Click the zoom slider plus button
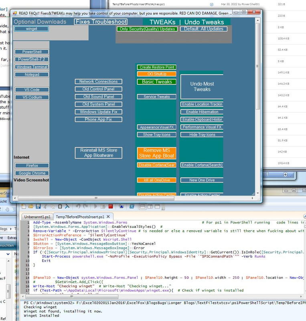 (x=285, y=175)
